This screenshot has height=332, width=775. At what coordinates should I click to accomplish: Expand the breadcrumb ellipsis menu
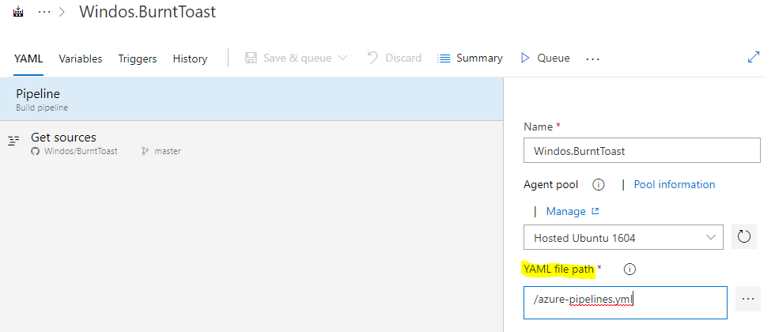click(44, 12)
